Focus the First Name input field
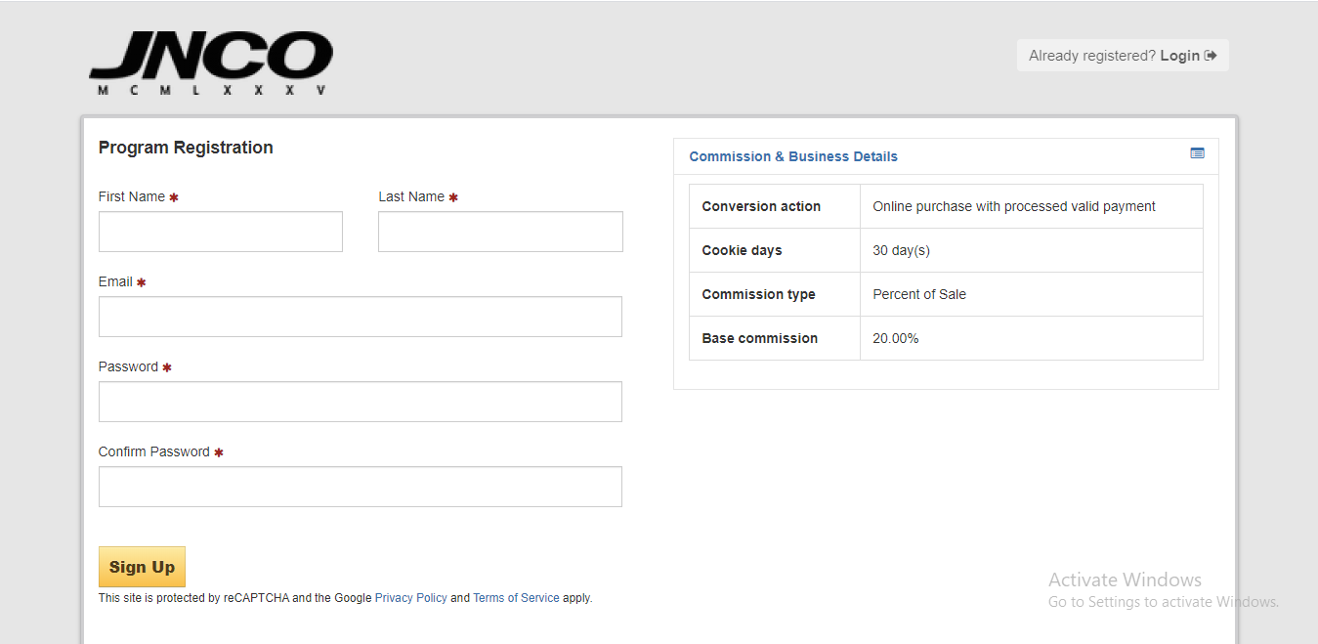This screenshot has height=644, width=1318. click(x=220, y=232)
